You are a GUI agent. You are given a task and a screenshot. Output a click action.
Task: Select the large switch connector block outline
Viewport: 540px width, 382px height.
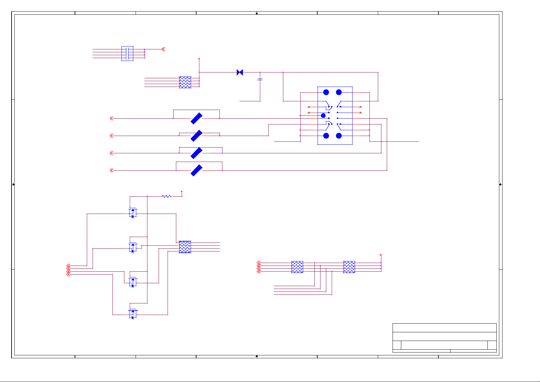pyautogui.click(x=335, y=115)
